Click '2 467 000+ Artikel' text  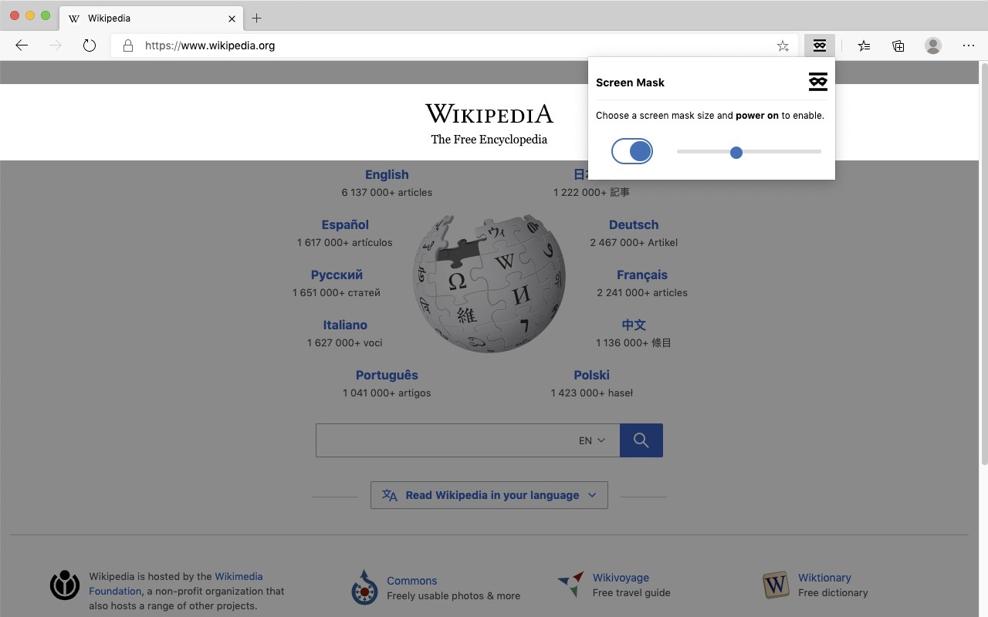click(634, 242)
